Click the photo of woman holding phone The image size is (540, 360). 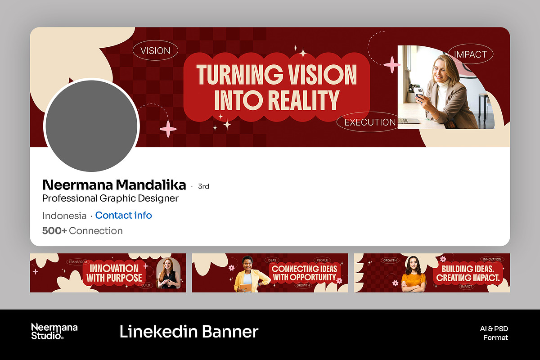tap(446, 87)
